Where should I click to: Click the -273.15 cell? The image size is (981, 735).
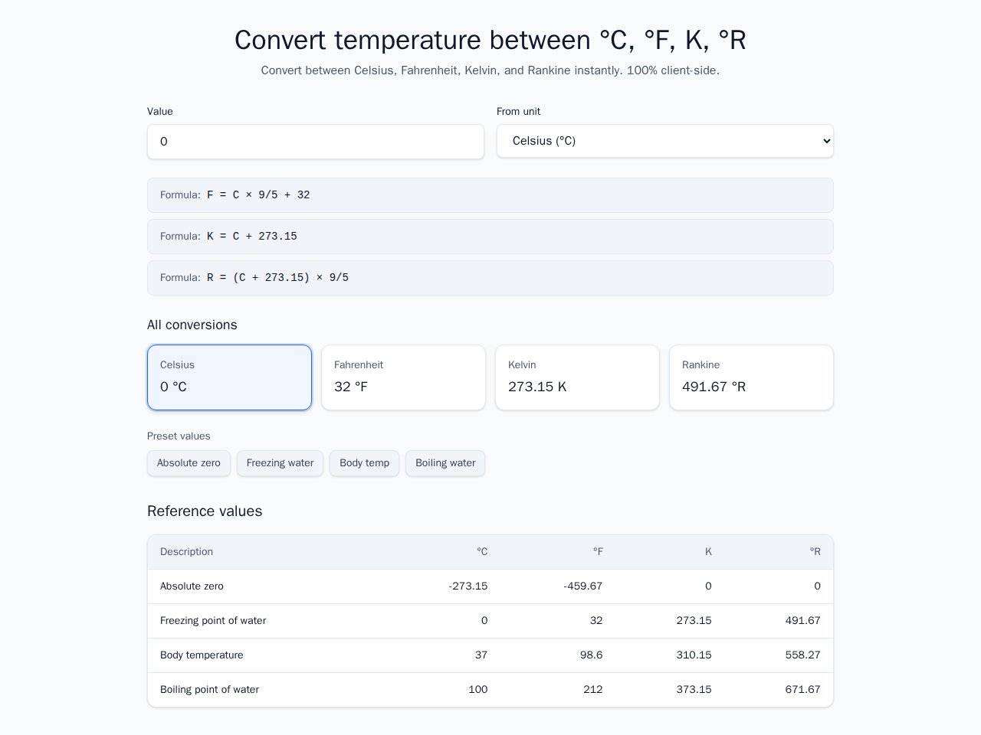[468, 586]
